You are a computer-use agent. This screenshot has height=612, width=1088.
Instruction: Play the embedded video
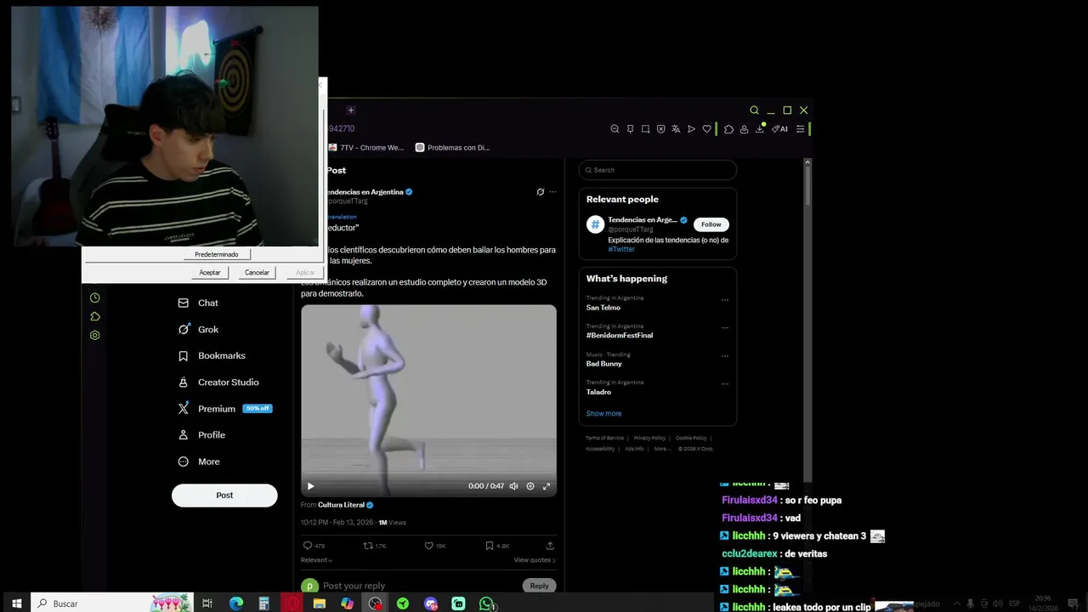pyautogui.click(x=310, y=486)
